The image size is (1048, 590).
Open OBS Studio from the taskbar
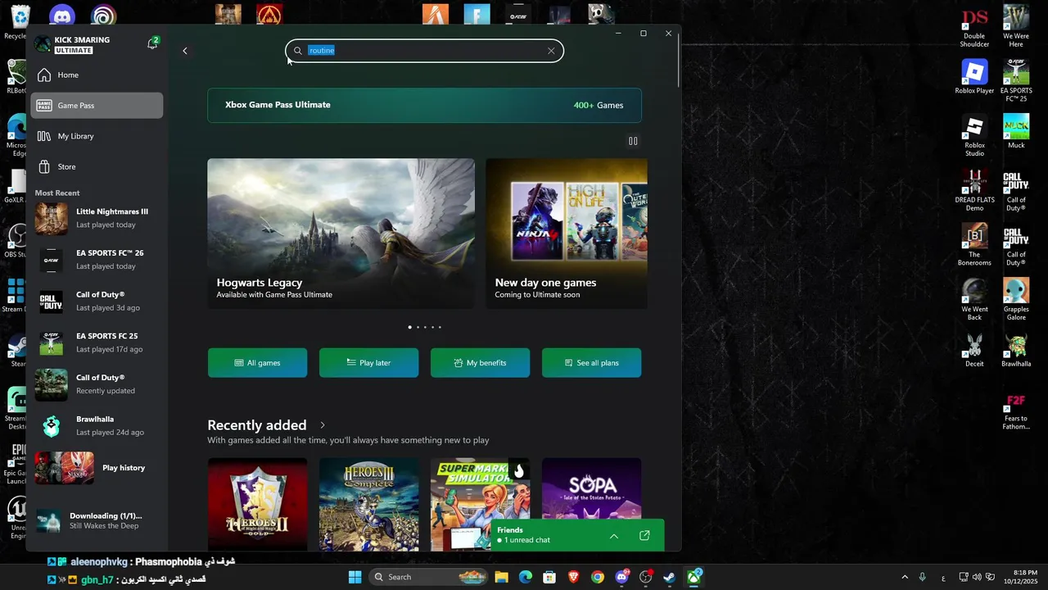point(646,577)
